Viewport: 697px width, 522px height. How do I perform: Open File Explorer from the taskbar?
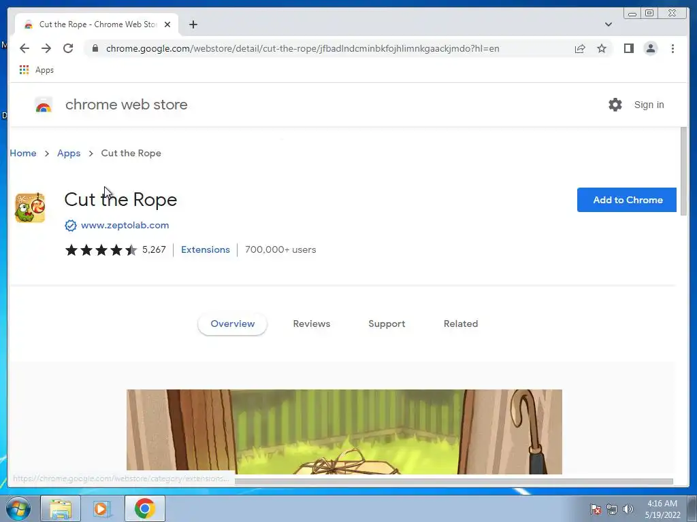point(61,508)
